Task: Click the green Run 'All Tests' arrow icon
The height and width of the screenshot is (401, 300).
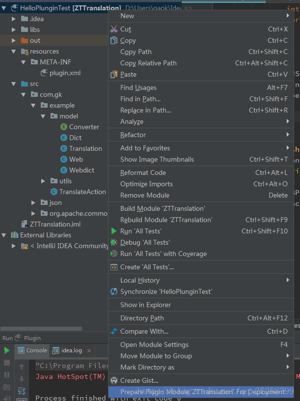Action: coord(114,231)
